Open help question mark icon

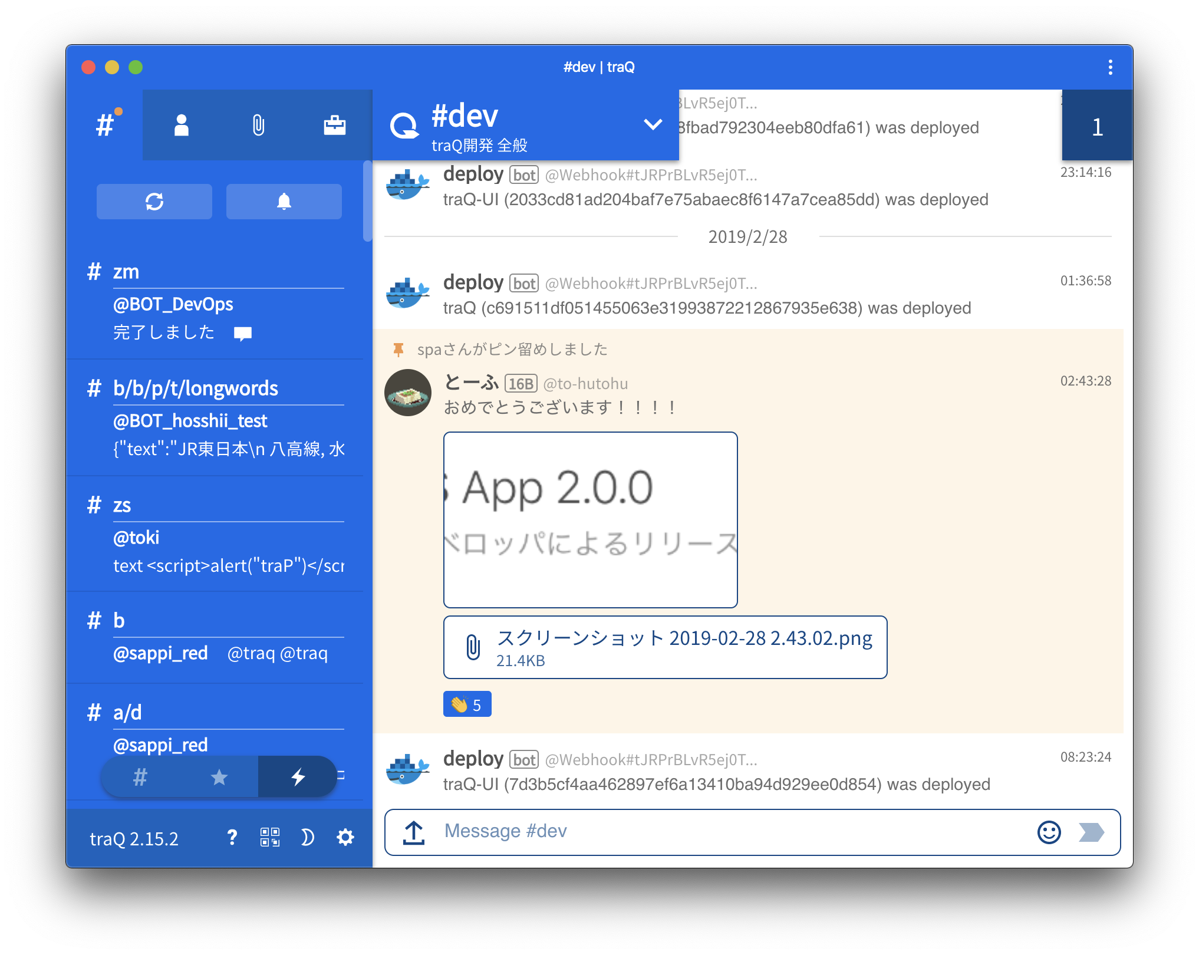coord(232,837)
